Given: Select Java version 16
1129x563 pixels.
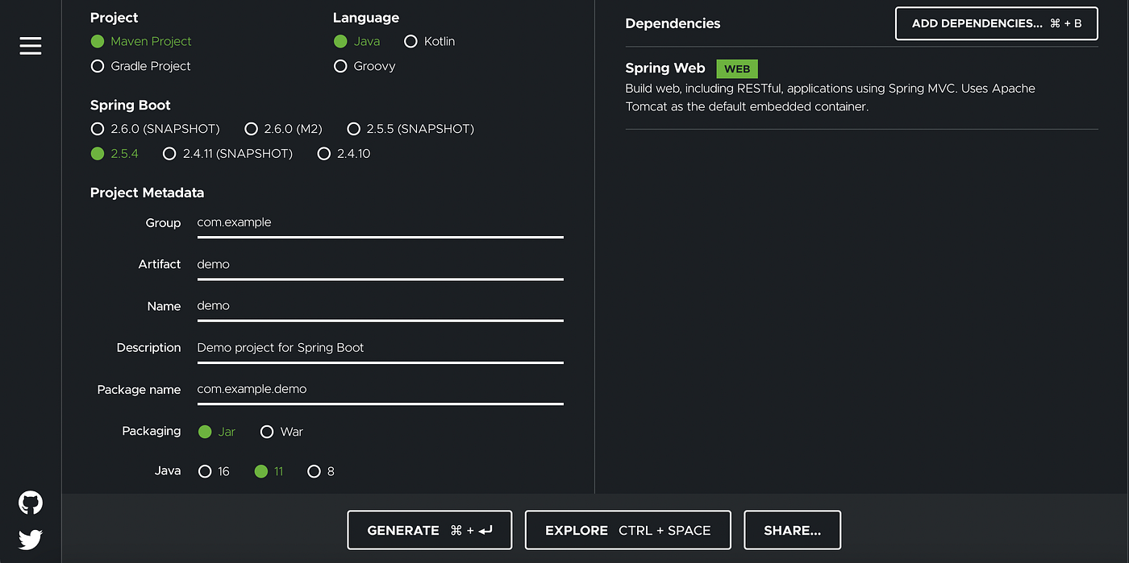Looking at the screenshot, I should coord(205,471).
